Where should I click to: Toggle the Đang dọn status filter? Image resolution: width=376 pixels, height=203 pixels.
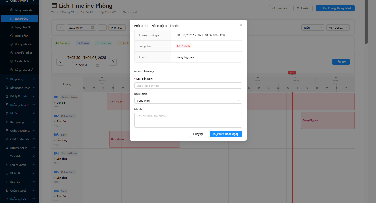(103, 43)
